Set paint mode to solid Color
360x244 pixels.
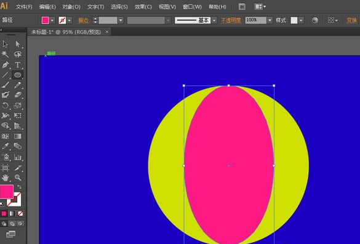[4, 213]
